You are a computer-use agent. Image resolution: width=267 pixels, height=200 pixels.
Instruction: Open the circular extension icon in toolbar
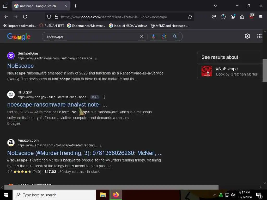pos(223,17)
